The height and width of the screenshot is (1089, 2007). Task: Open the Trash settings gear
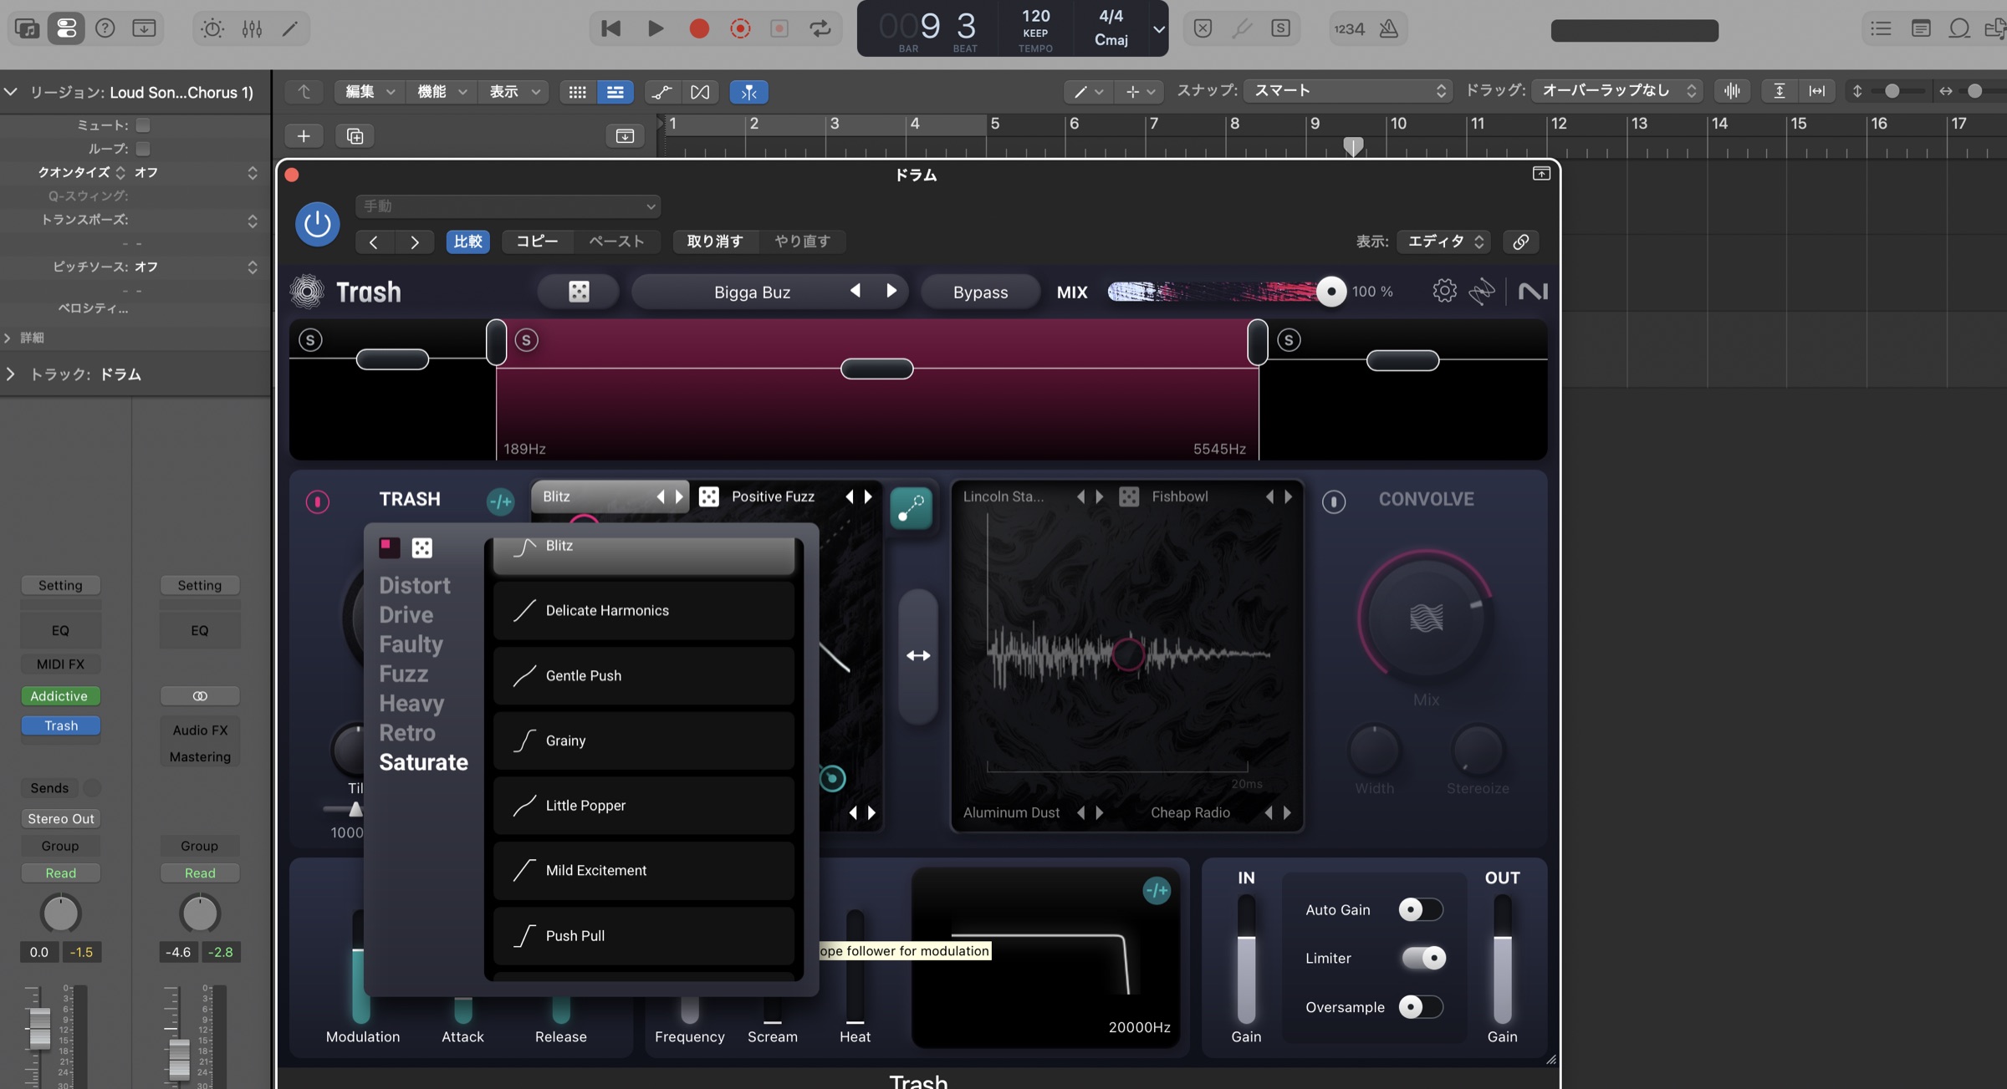[x=1444, y=291]
